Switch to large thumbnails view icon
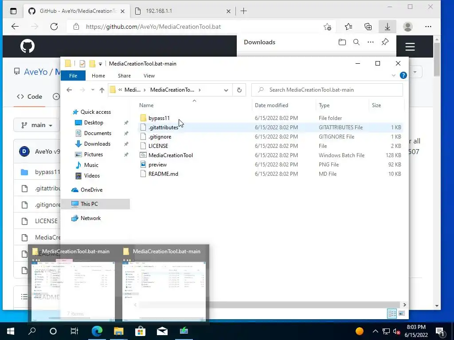This screenshot has height=340, width=454. click(x=402, y=313)
